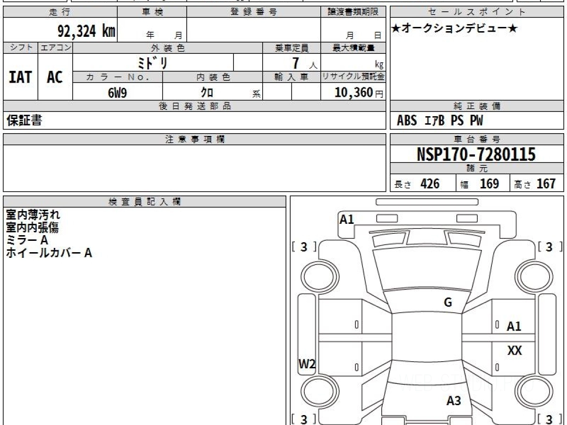Click the 譲渡書類期限 header cell
567x425 pixels.
(353, 12)
